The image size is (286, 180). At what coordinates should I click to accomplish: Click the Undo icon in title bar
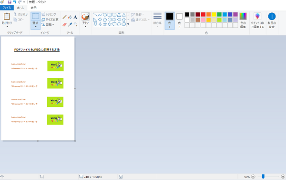15,2
